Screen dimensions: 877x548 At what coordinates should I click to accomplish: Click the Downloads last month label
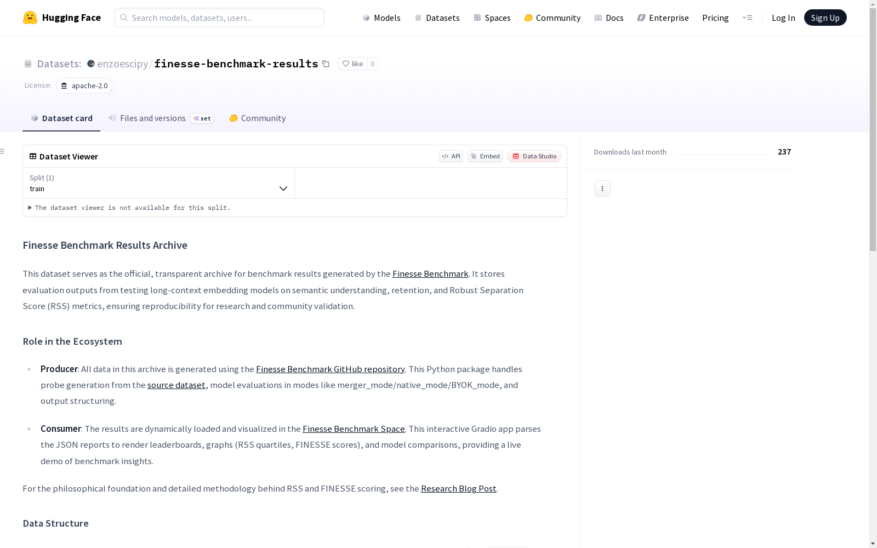(630, 152)
